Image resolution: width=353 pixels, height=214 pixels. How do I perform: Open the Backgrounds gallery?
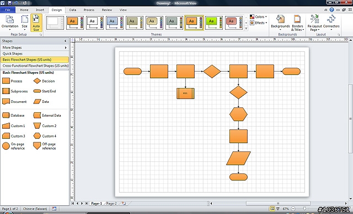(x=280, y=23)
